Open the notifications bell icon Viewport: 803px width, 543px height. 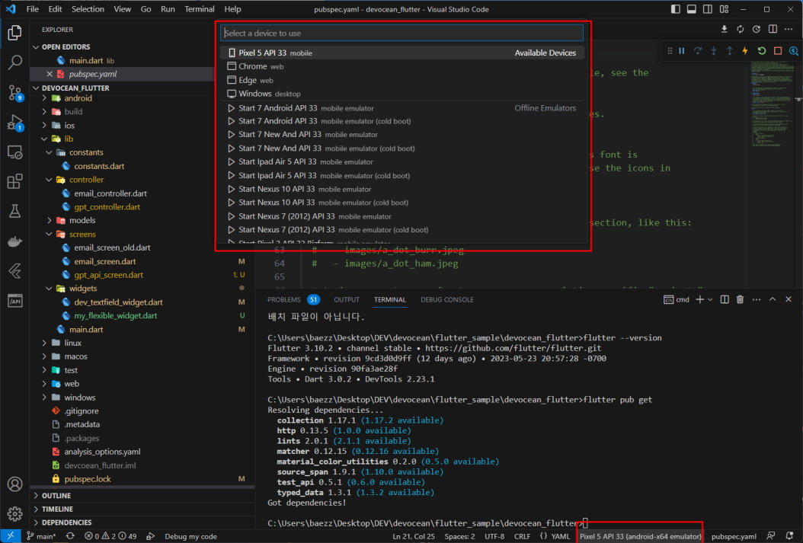(x=789, y=536)
